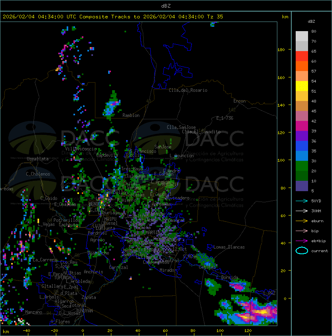Select the orange 57-60 dBZ legend swatch
The height and width of the screenshot is (336, 332).
tap(302, 66)
